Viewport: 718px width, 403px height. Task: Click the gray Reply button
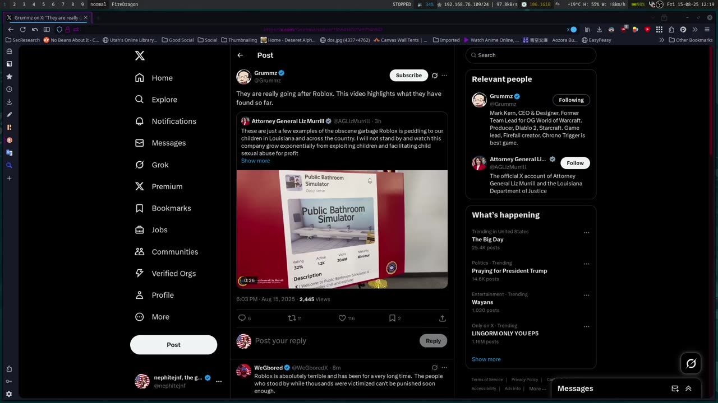(x=433, y=341)
